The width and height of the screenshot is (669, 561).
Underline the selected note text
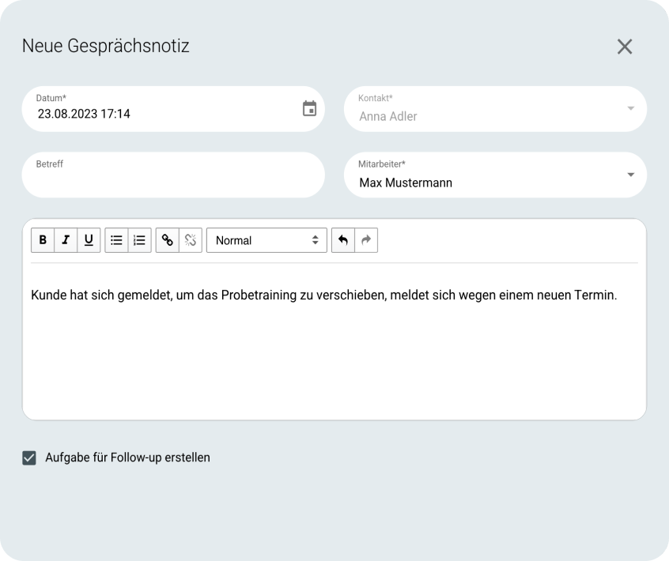[x=89, y=240]
